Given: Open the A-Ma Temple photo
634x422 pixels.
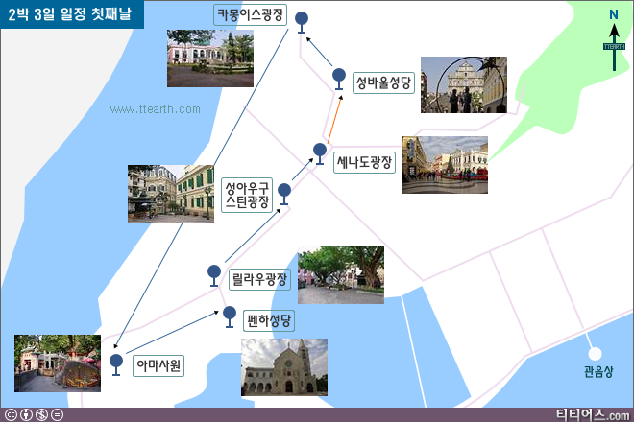Looking at the screenshot, I should tap(58, 363).
